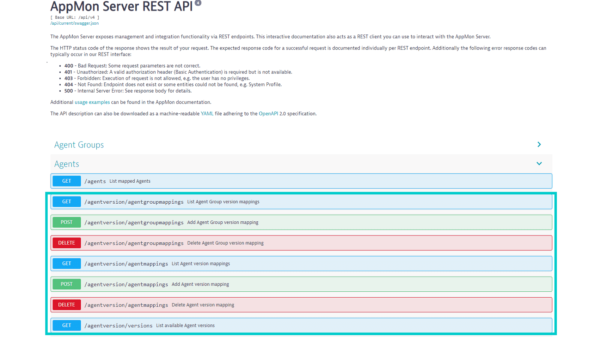Expand the Agent Groups section chevron

tap(539, 145)
